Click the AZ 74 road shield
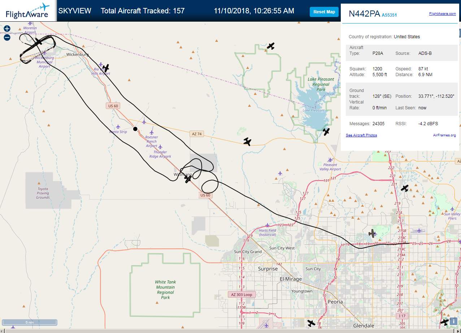Screen dimensions: 461x333 coord(196,134)
